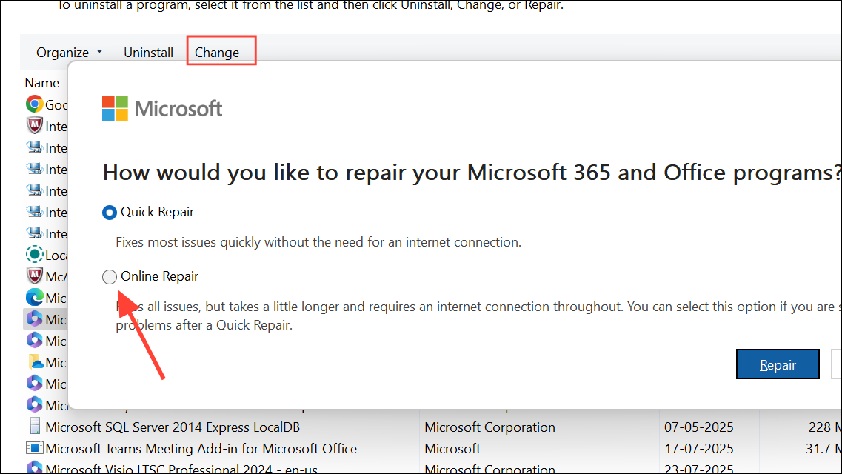Sort programs by clicking the Name header
The width and height of the screenshot is (842, 474).
click(41, 82)
